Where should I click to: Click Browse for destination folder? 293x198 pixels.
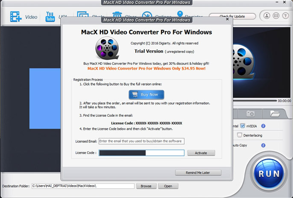point(146,186)
